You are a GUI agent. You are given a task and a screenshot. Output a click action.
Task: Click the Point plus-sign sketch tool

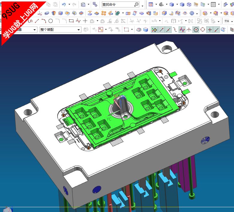(x=85, y=21)
